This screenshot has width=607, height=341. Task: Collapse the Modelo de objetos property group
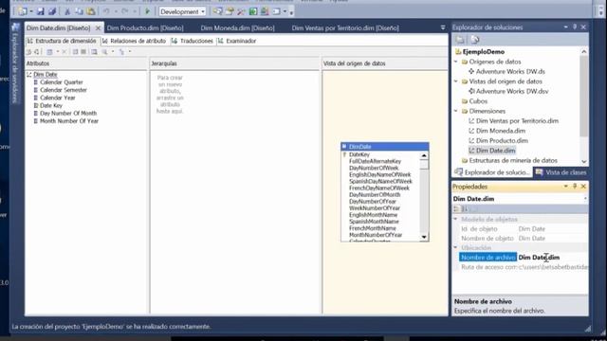(455, 219)
